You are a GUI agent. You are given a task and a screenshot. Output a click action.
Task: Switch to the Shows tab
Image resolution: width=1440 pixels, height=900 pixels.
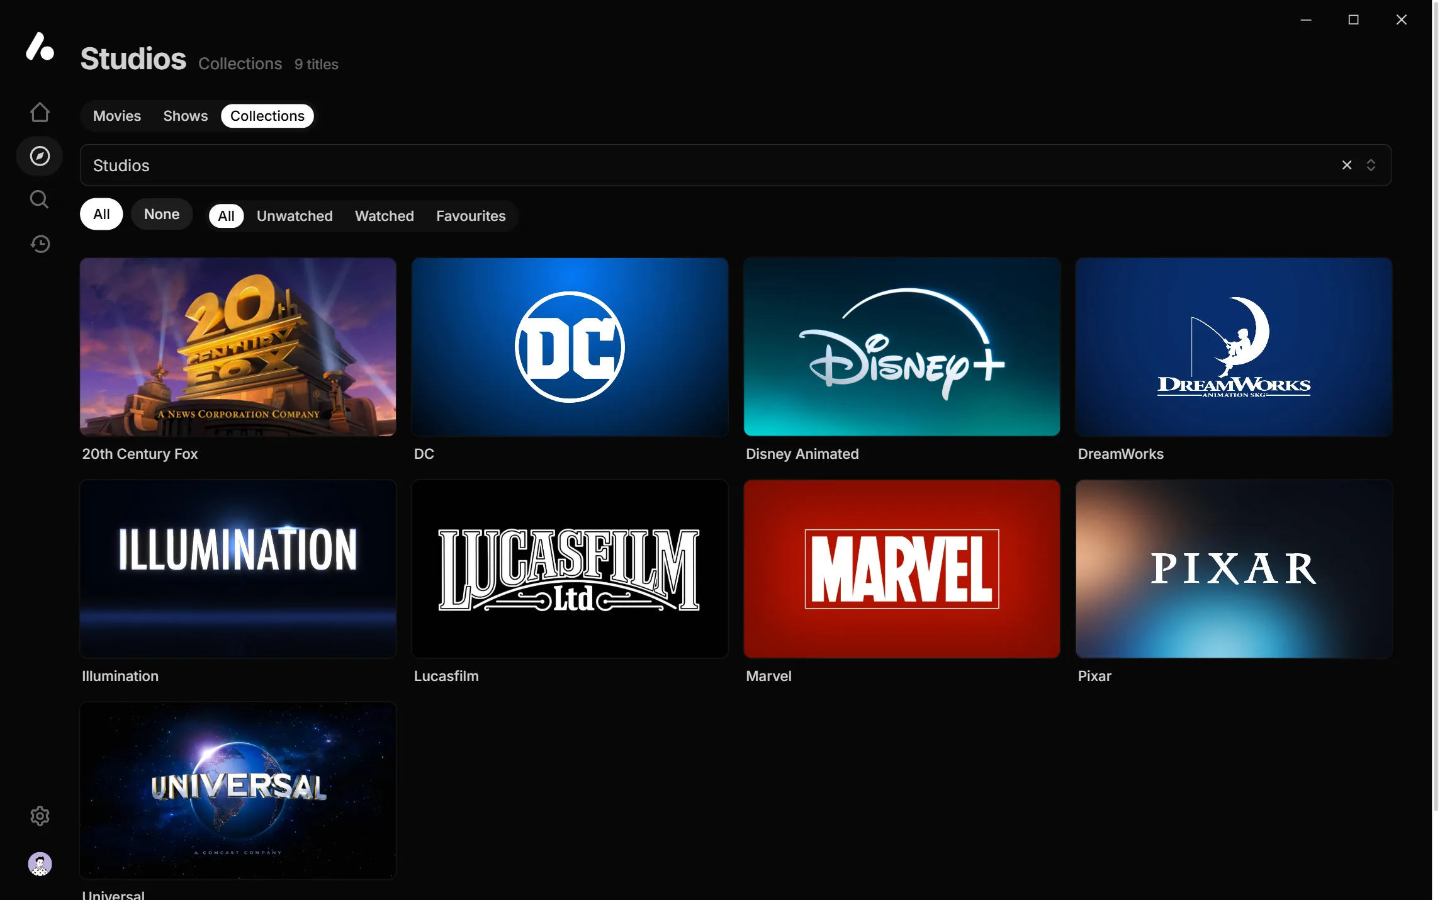pos(185,116)
